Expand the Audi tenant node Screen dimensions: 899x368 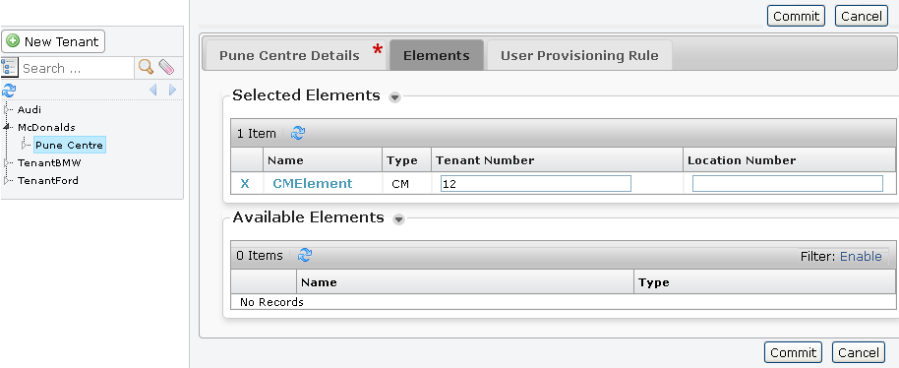[8, 109]
